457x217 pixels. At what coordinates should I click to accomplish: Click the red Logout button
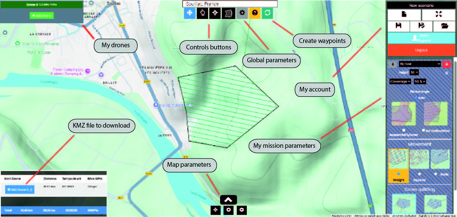(x=421, y=50)
